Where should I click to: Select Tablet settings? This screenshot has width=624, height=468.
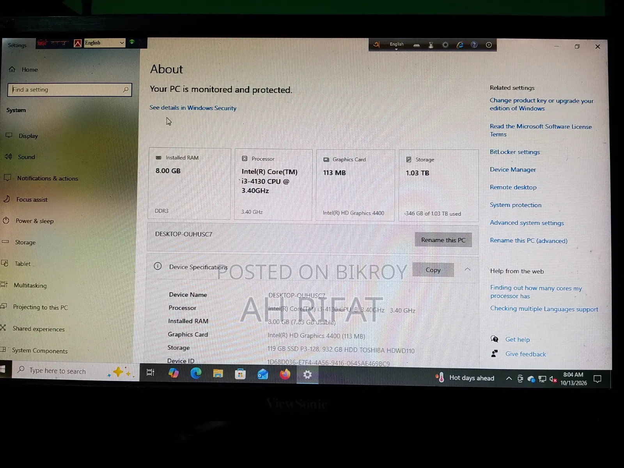pyautogui.click(x=16, y=264)
